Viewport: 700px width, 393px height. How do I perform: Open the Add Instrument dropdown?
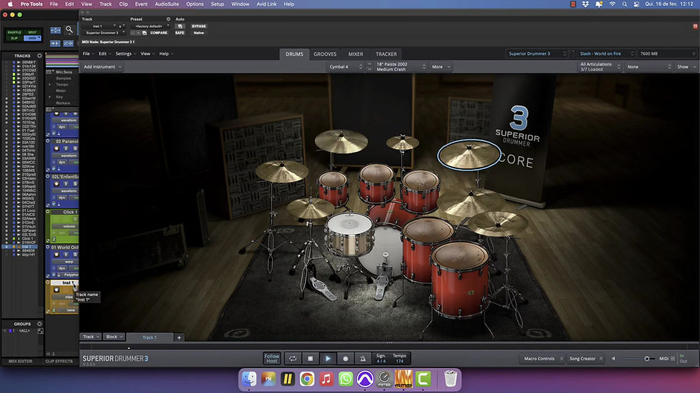click(102, 67)
